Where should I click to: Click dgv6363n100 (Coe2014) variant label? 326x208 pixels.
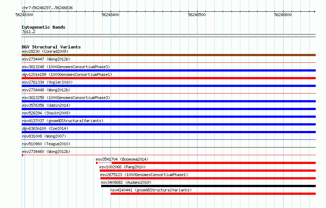point(45,128)
